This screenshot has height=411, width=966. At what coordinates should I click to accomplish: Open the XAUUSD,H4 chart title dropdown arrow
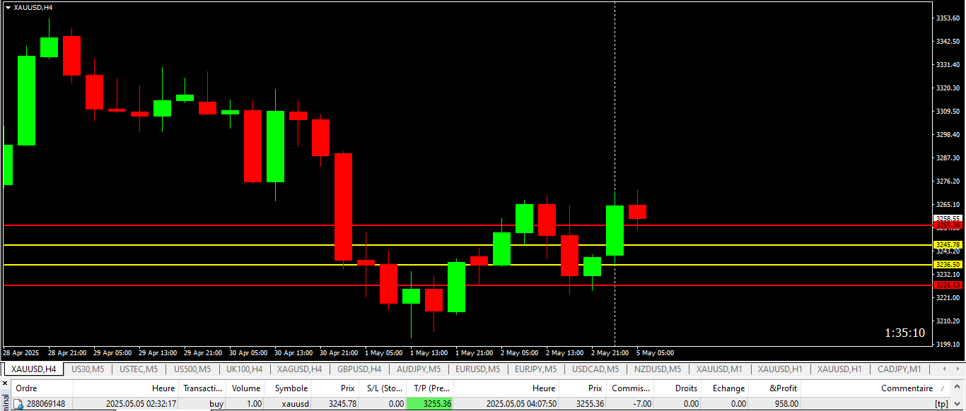[x=8, y=7]
